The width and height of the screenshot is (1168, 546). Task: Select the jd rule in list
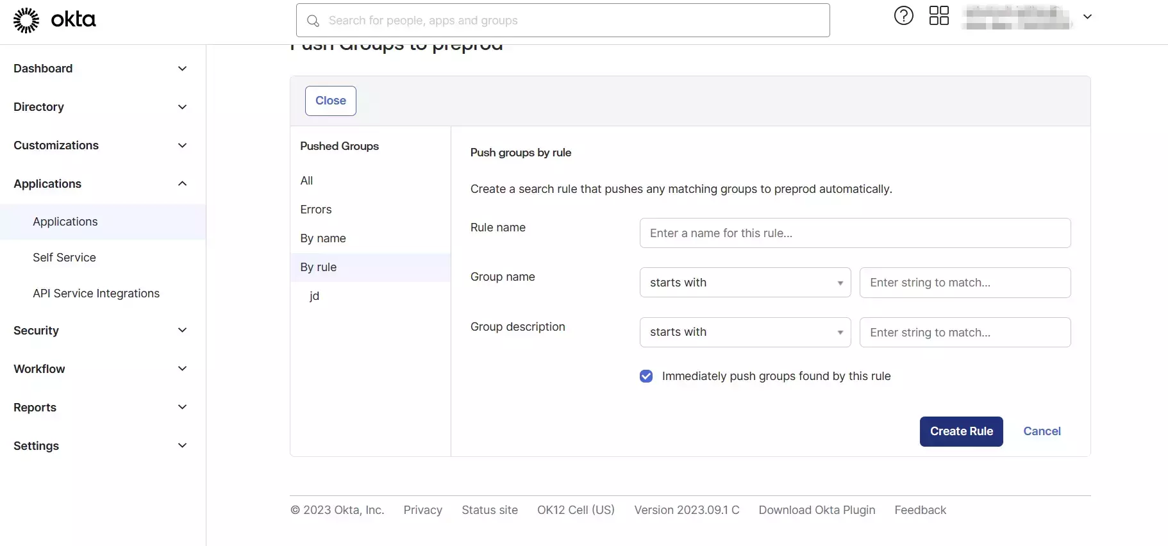click(x=314, y=296)
